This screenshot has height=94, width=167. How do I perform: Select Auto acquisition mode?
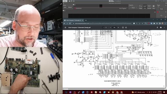pyautogui.click(x=145, y=7)
